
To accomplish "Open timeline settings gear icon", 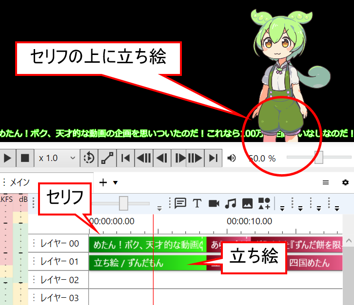I will pos(345,182).
